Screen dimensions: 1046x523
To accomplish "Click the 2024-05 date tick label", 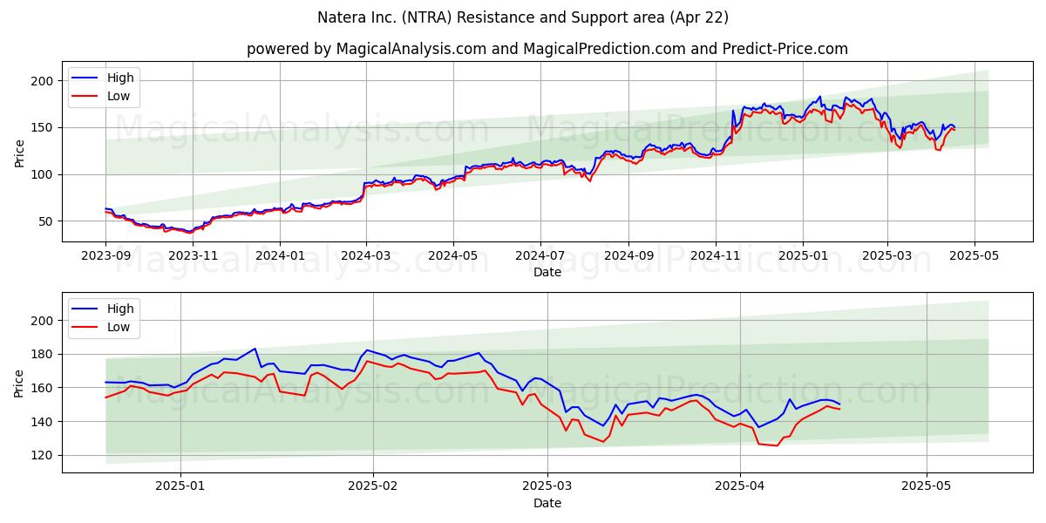I will click(x=452, y=257).
